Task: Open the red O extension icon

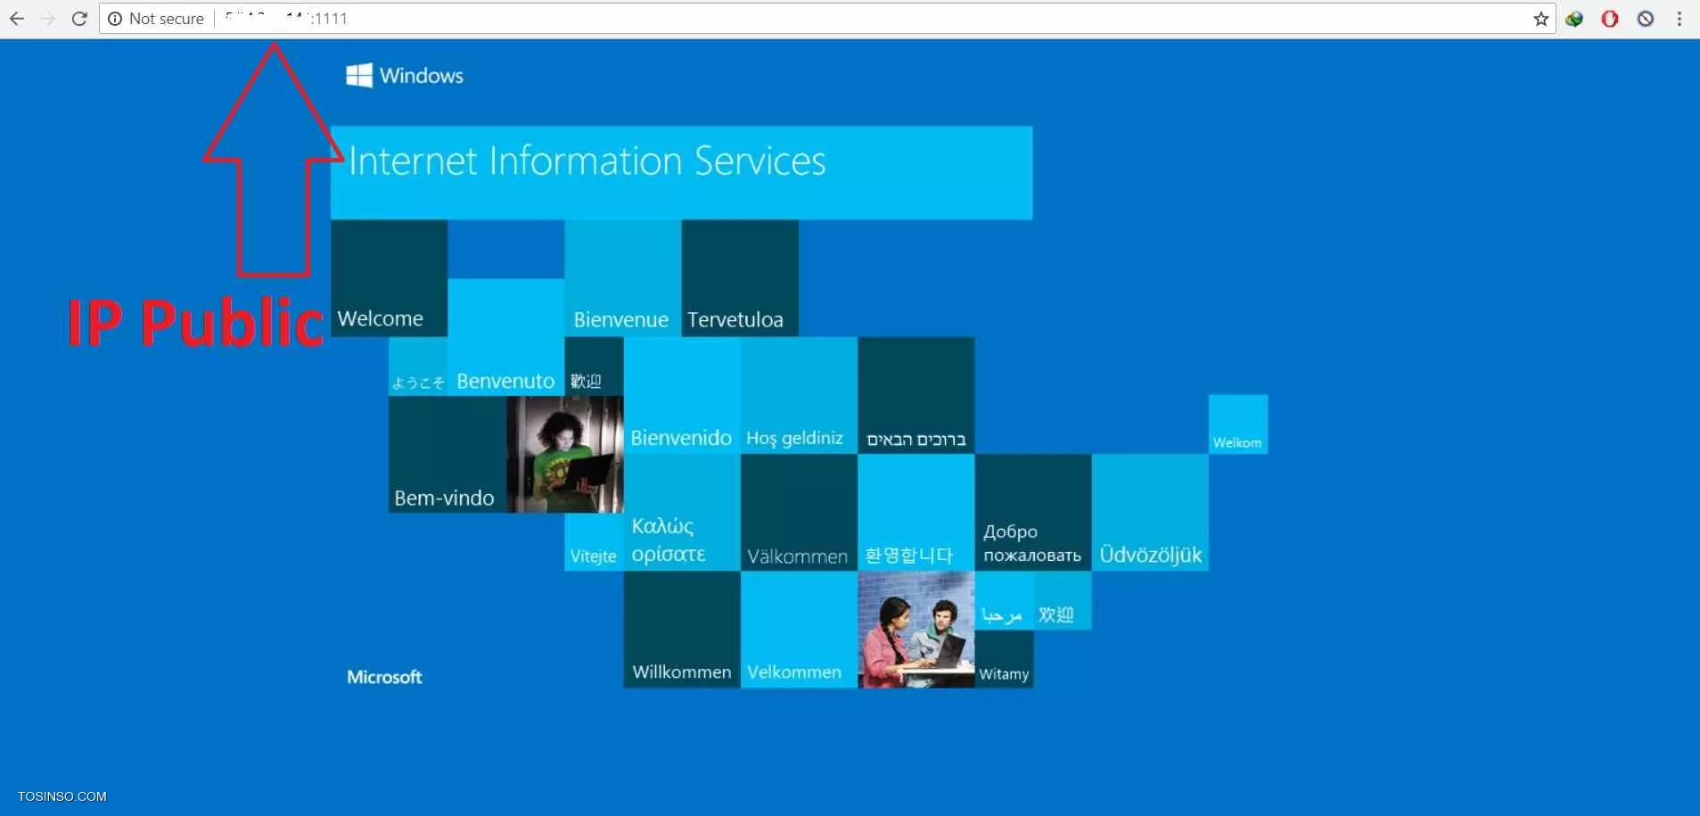Action: pyautogui.click(x=1610, y=19)
